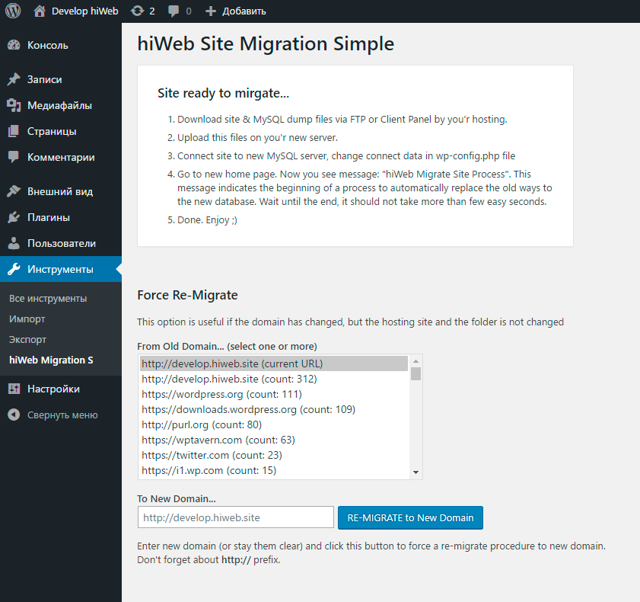Screen dimensions: 640x602
Task: Click the Медиафайлы media icon
Action: (14, 105)
